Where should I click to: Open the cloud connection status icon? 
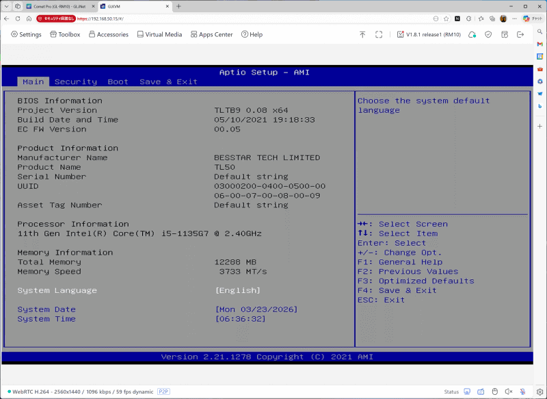[472, 34]
